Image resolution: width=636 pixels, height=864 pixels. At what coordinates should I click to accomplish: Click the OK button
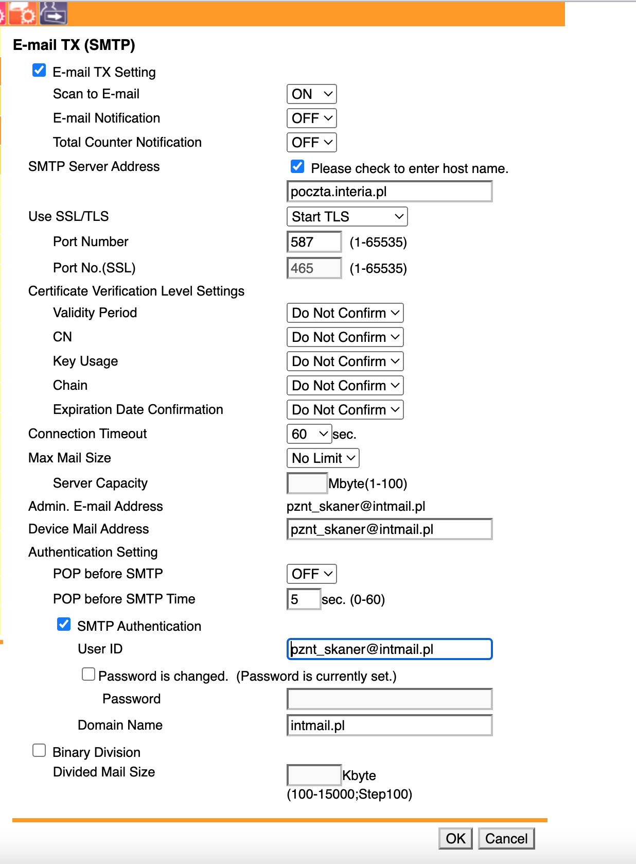coord(456,839)
